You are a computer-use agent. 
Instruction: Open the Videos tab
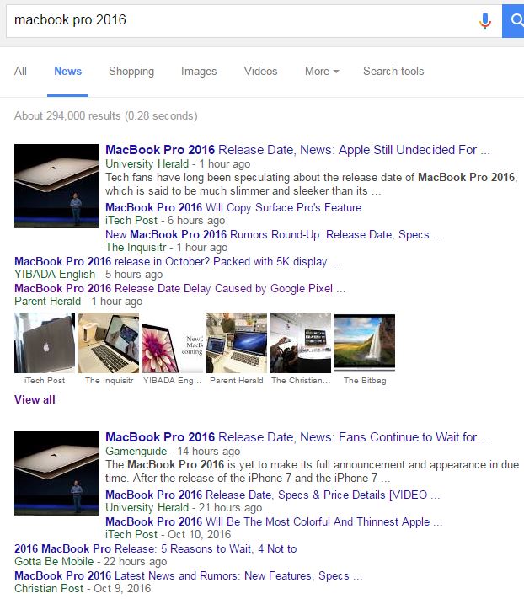pos(260,71)
